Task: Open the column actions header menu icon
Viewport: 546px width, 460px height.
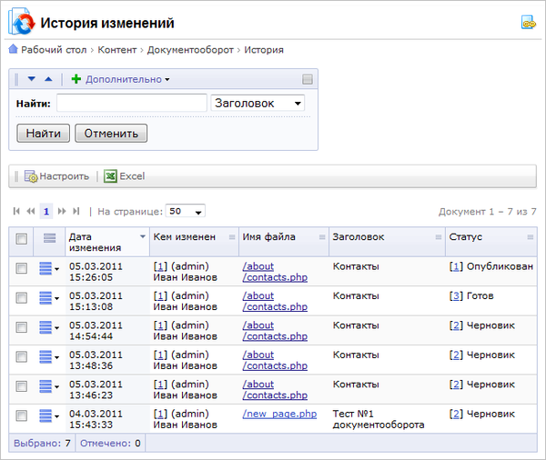Action: pos(49,238)
